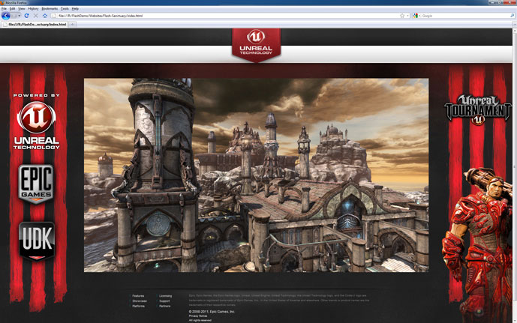Image resolution: width=517 pixels, height=323 pixels.
Task: Click the Sanctuary castle scene in viewport
Action: tap(256, 175)
